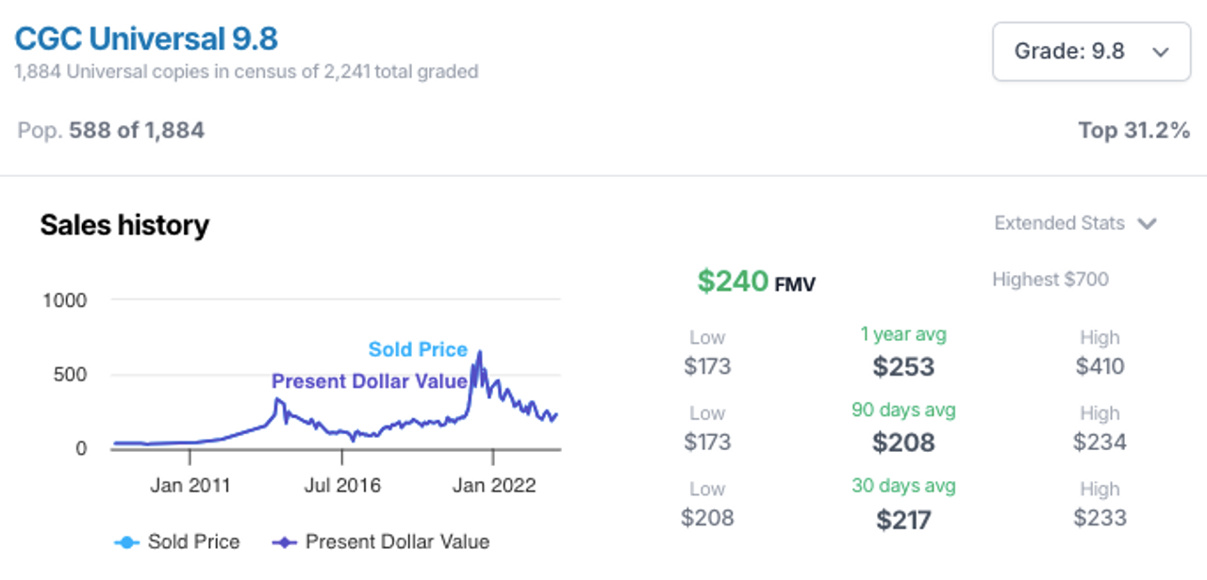Click the Extended Stats chevron arrow
The height and width of the screenshot is (580, 1207).
click(1147, 224)
